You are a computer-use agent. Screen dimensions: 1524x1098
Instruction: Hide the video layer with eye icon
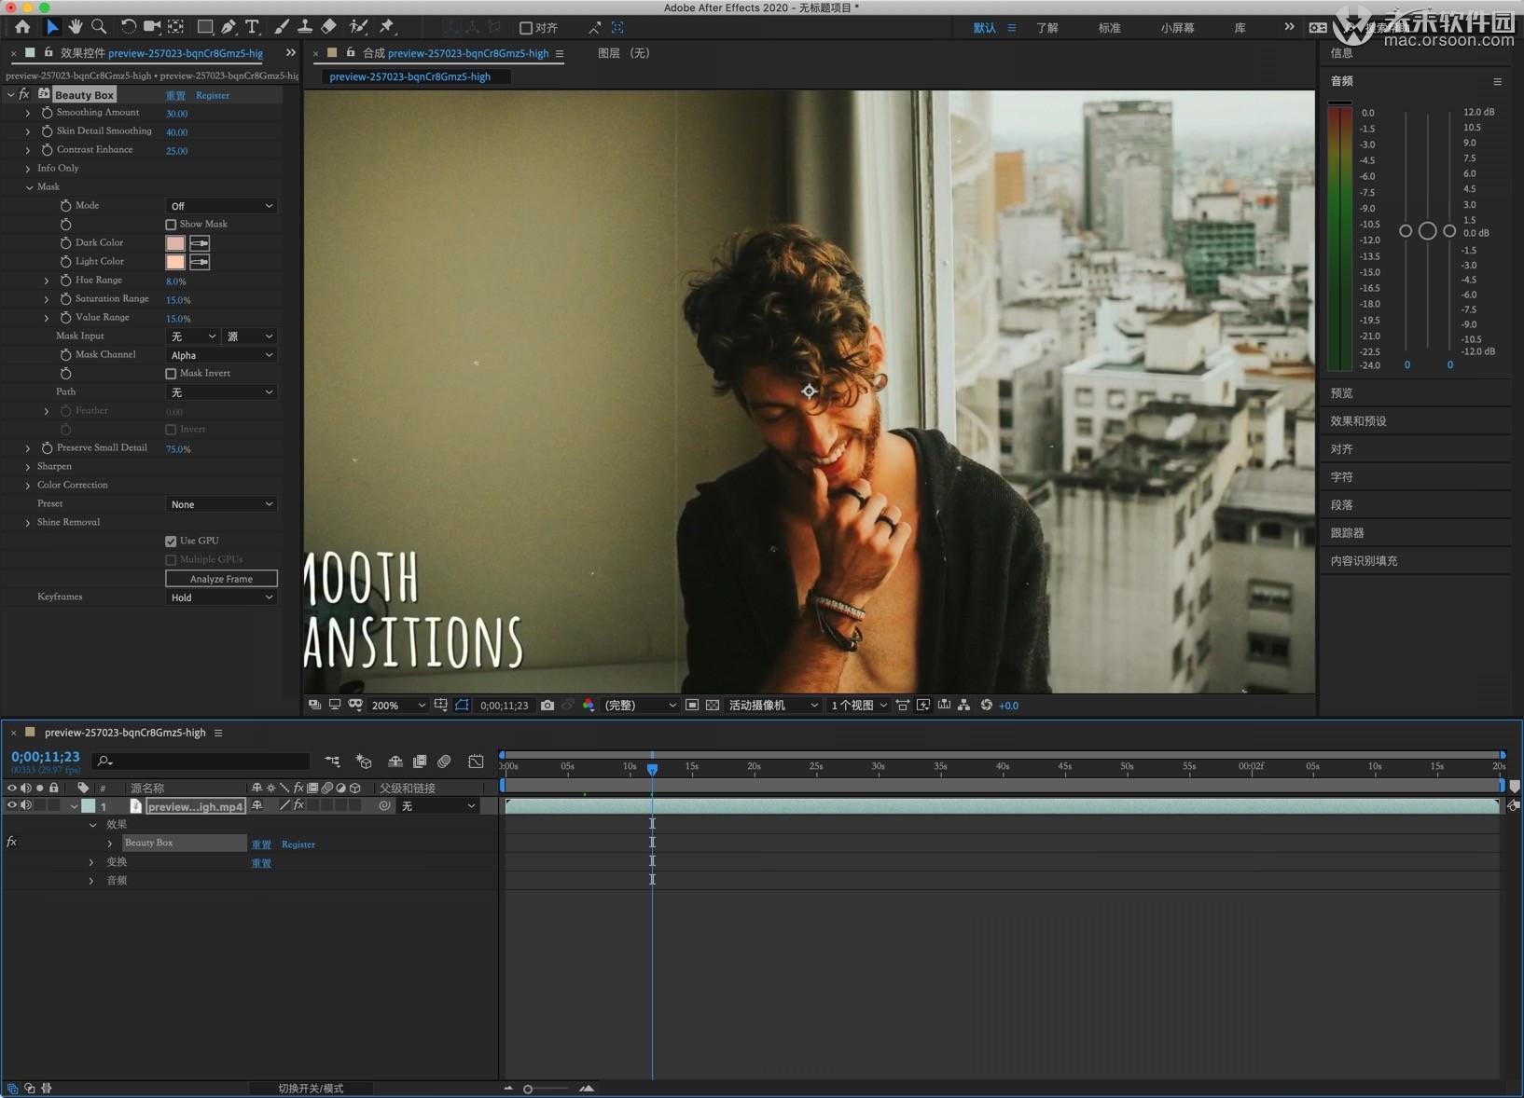[x=12, y=806]
